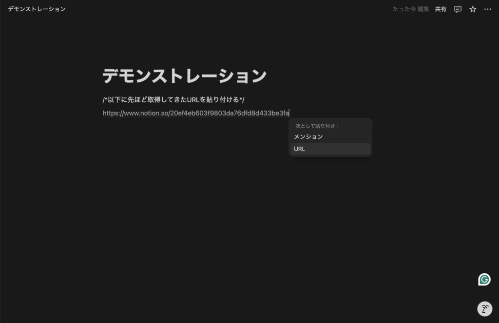Open the Notion AI face icon
Image resolution: width=499 pixels, height=323 pixels.
[484, 309]
